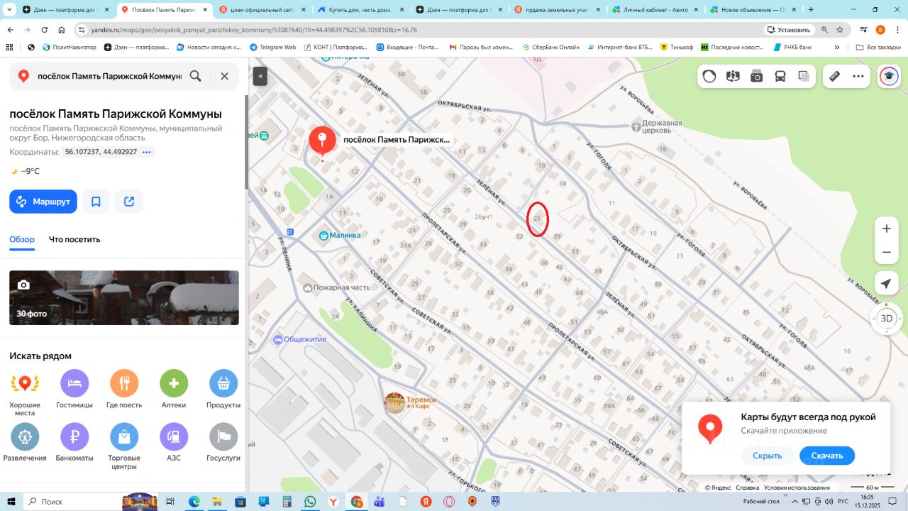The height and width of the screenshot is (511, 908).
Task: Click the Скачать download button
Action: pos(826,456)
